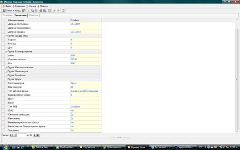Switch to the 'Списъци' tab
This screenshot has height=150, width=240.
coord(33,15)
